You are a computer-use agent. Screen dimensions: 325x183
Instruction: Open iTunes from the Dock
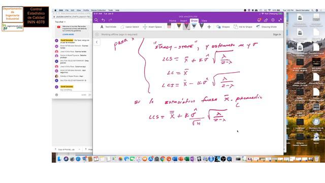click(x=139, y=159)
